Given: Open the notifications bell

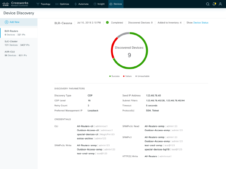Looking at the screenshot, I should [214, 4].
